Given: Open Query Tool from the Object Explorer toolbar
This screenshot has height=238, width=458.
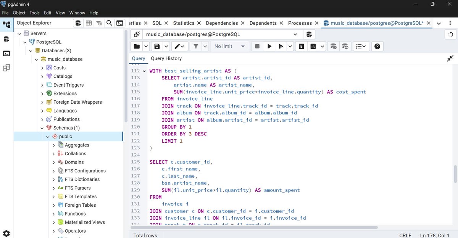Looking at the screenshot, I should tap(78, 23).
